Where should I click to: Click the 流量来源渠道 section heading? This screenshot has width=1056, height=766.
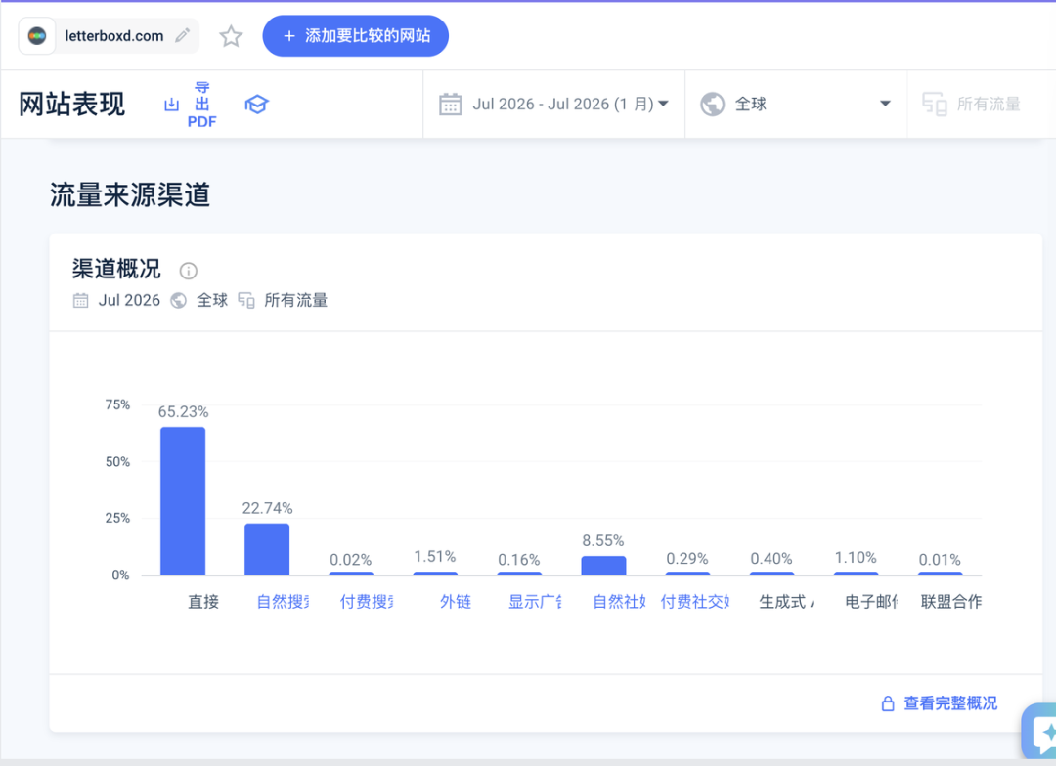pyautogui.click(x=130, y=195)
